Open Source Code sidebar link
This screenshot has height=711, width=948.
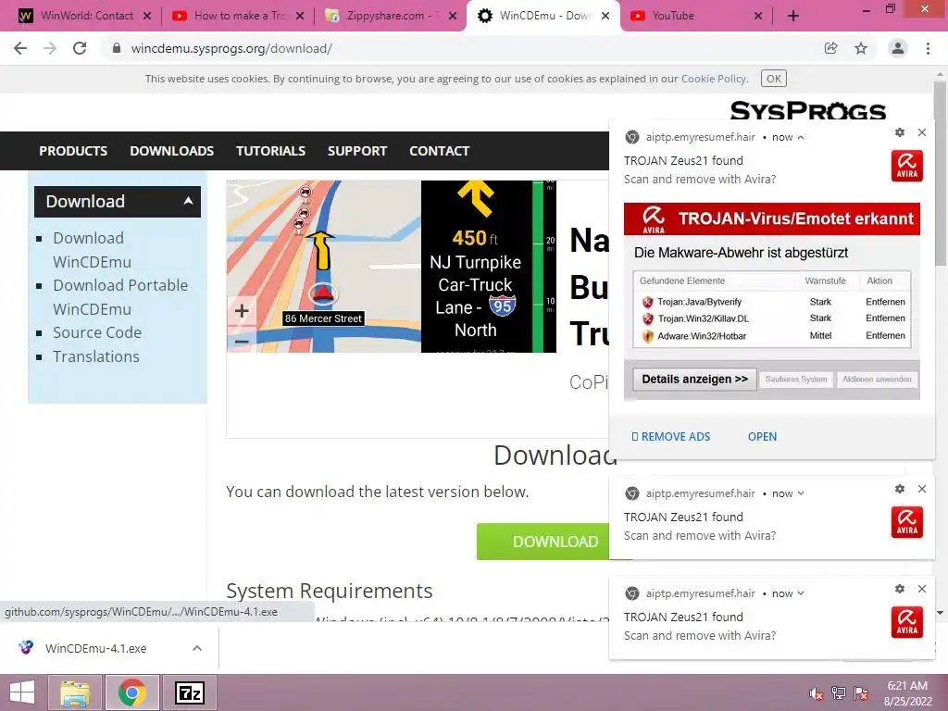pos(96,332)
